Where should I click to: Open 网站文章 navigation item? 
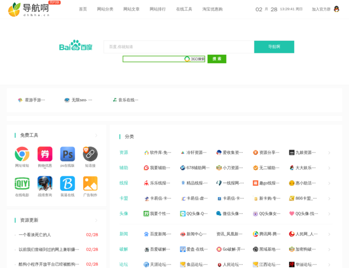pyautogui.click(x=132, y=9)
